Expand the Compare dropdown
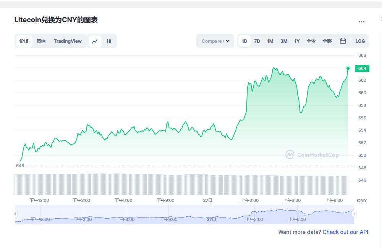The height and width of the screenshot is (248, 382). pos(215,41)
